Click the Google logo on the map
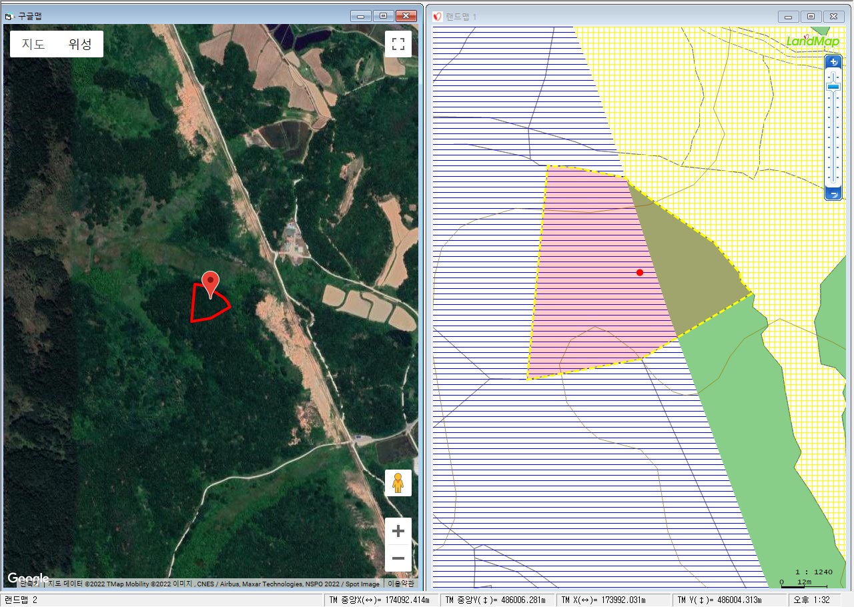This screenshot has width=854, height=607. coord(28,578)
